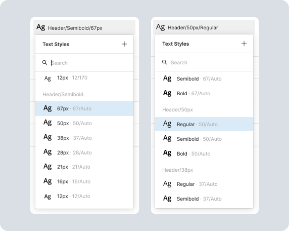
Task: Click search magnifier icon in left panel
Action: (x=44, y=62)
